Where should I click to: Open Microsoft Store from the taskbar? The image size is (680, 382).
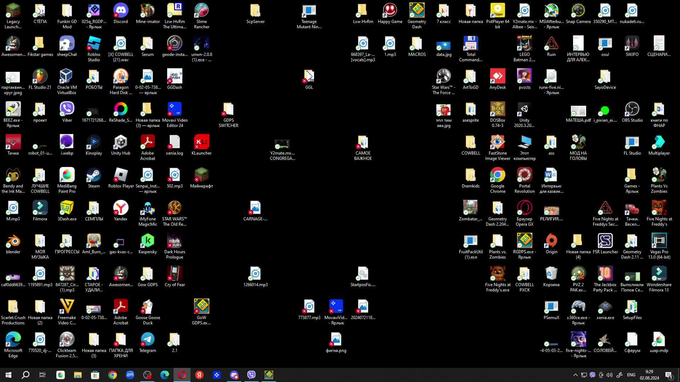coord(95,375)
